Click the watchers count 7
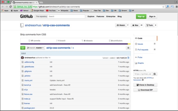Screen dimensions: 178x111 (x=128, y=25)
